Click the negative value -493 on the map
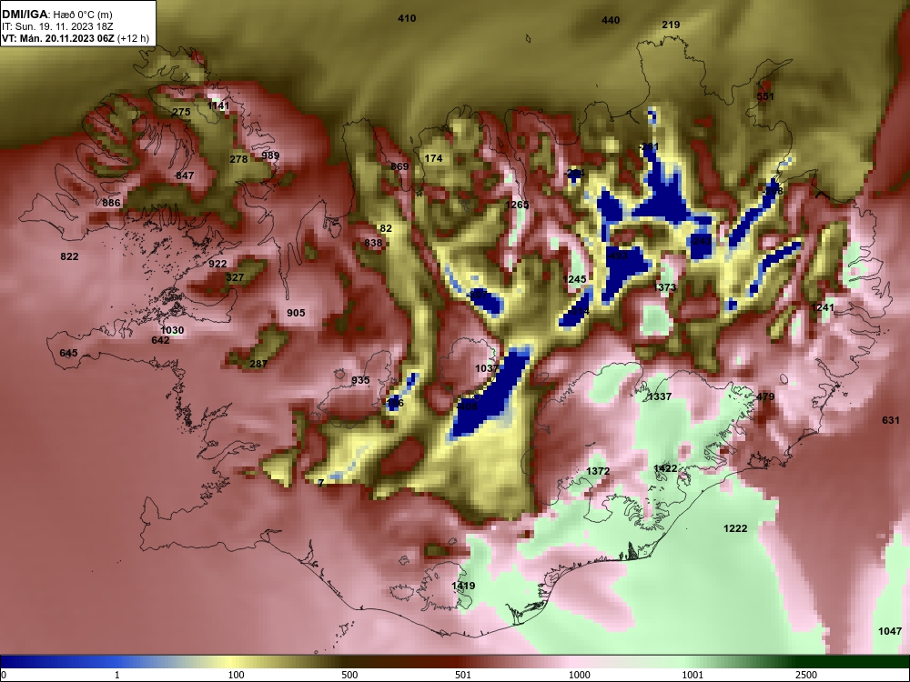Viewport: 910px width, 682px height. point(618,256)
